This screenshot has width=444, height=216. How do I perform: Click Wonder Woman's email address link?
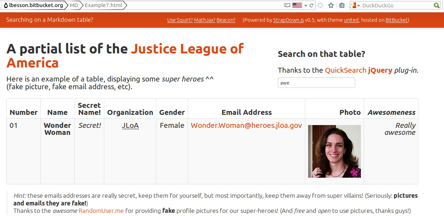pyautogui.click(x=246, y=125)
